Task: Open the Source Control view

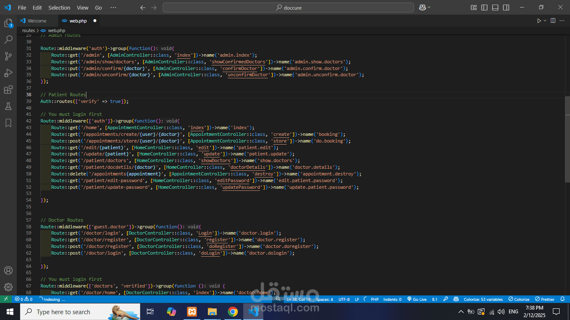Action: [x=8, y=56]
